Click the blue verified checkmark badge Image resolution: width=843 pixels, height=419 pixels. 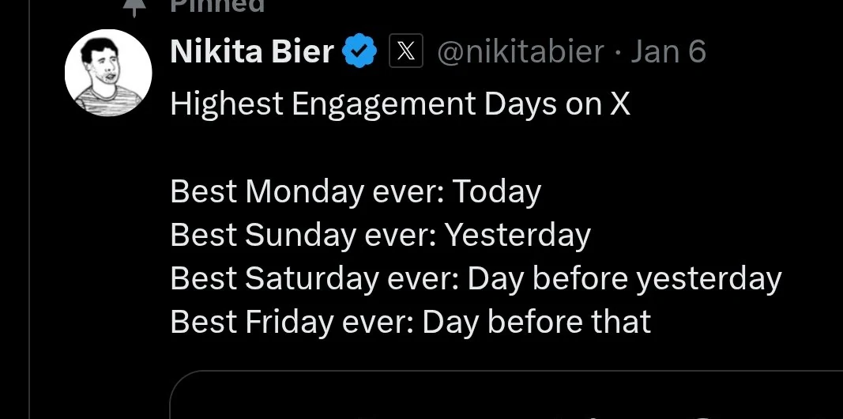coord(360,51)
